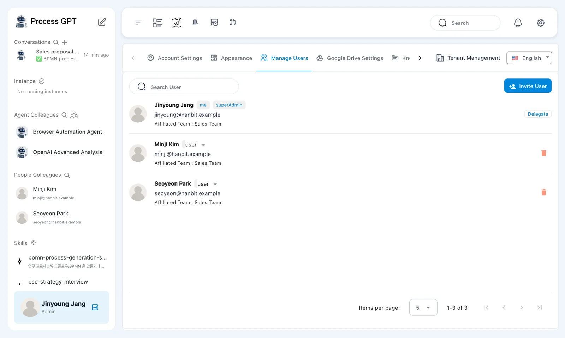Open the bpmn-process-generation skill

(62, 261)
